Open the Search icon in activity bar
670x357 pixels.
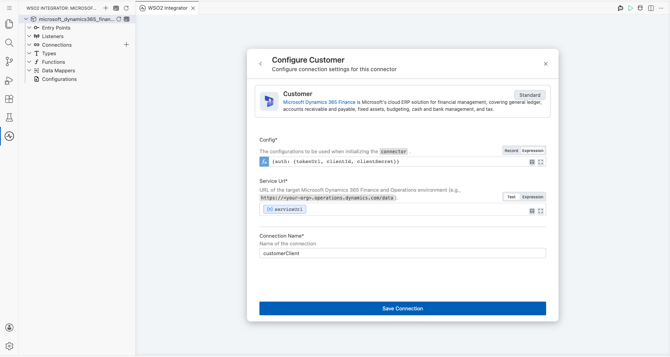coord(9,43)
